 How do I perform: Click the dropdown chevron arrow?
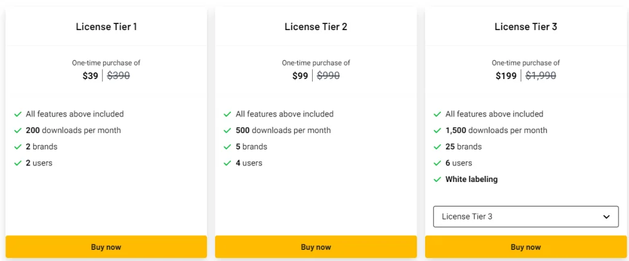[x=606, y=217]
